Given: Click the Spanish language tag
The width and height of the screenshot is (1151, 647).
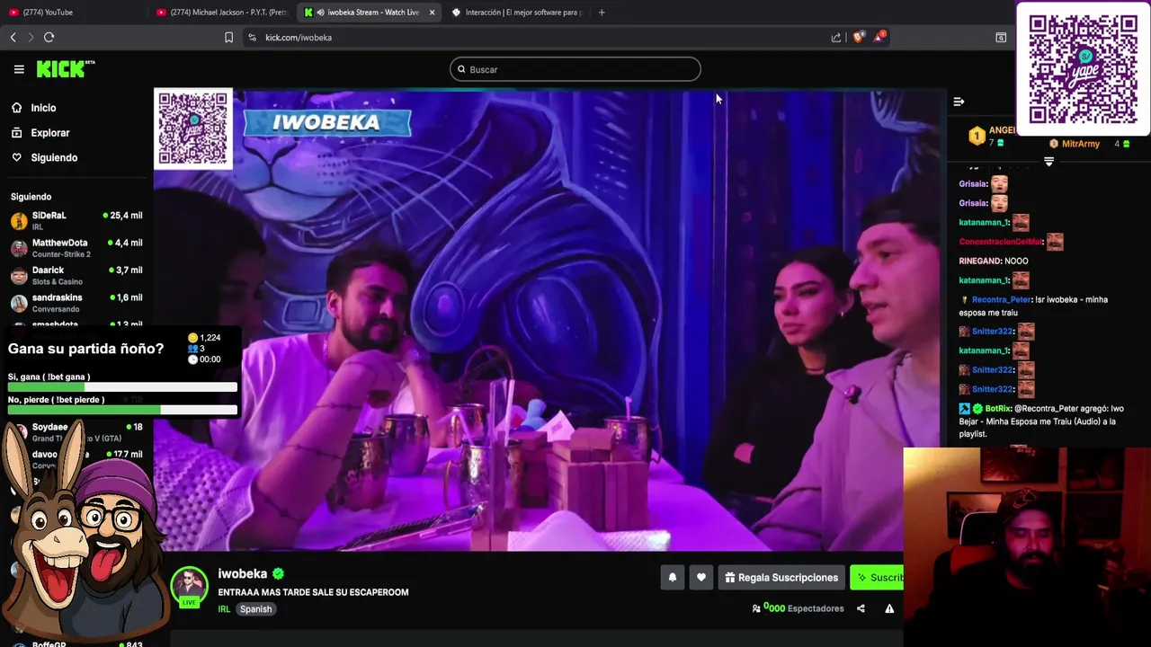Looking at the screenshot, I should point(255,608).
